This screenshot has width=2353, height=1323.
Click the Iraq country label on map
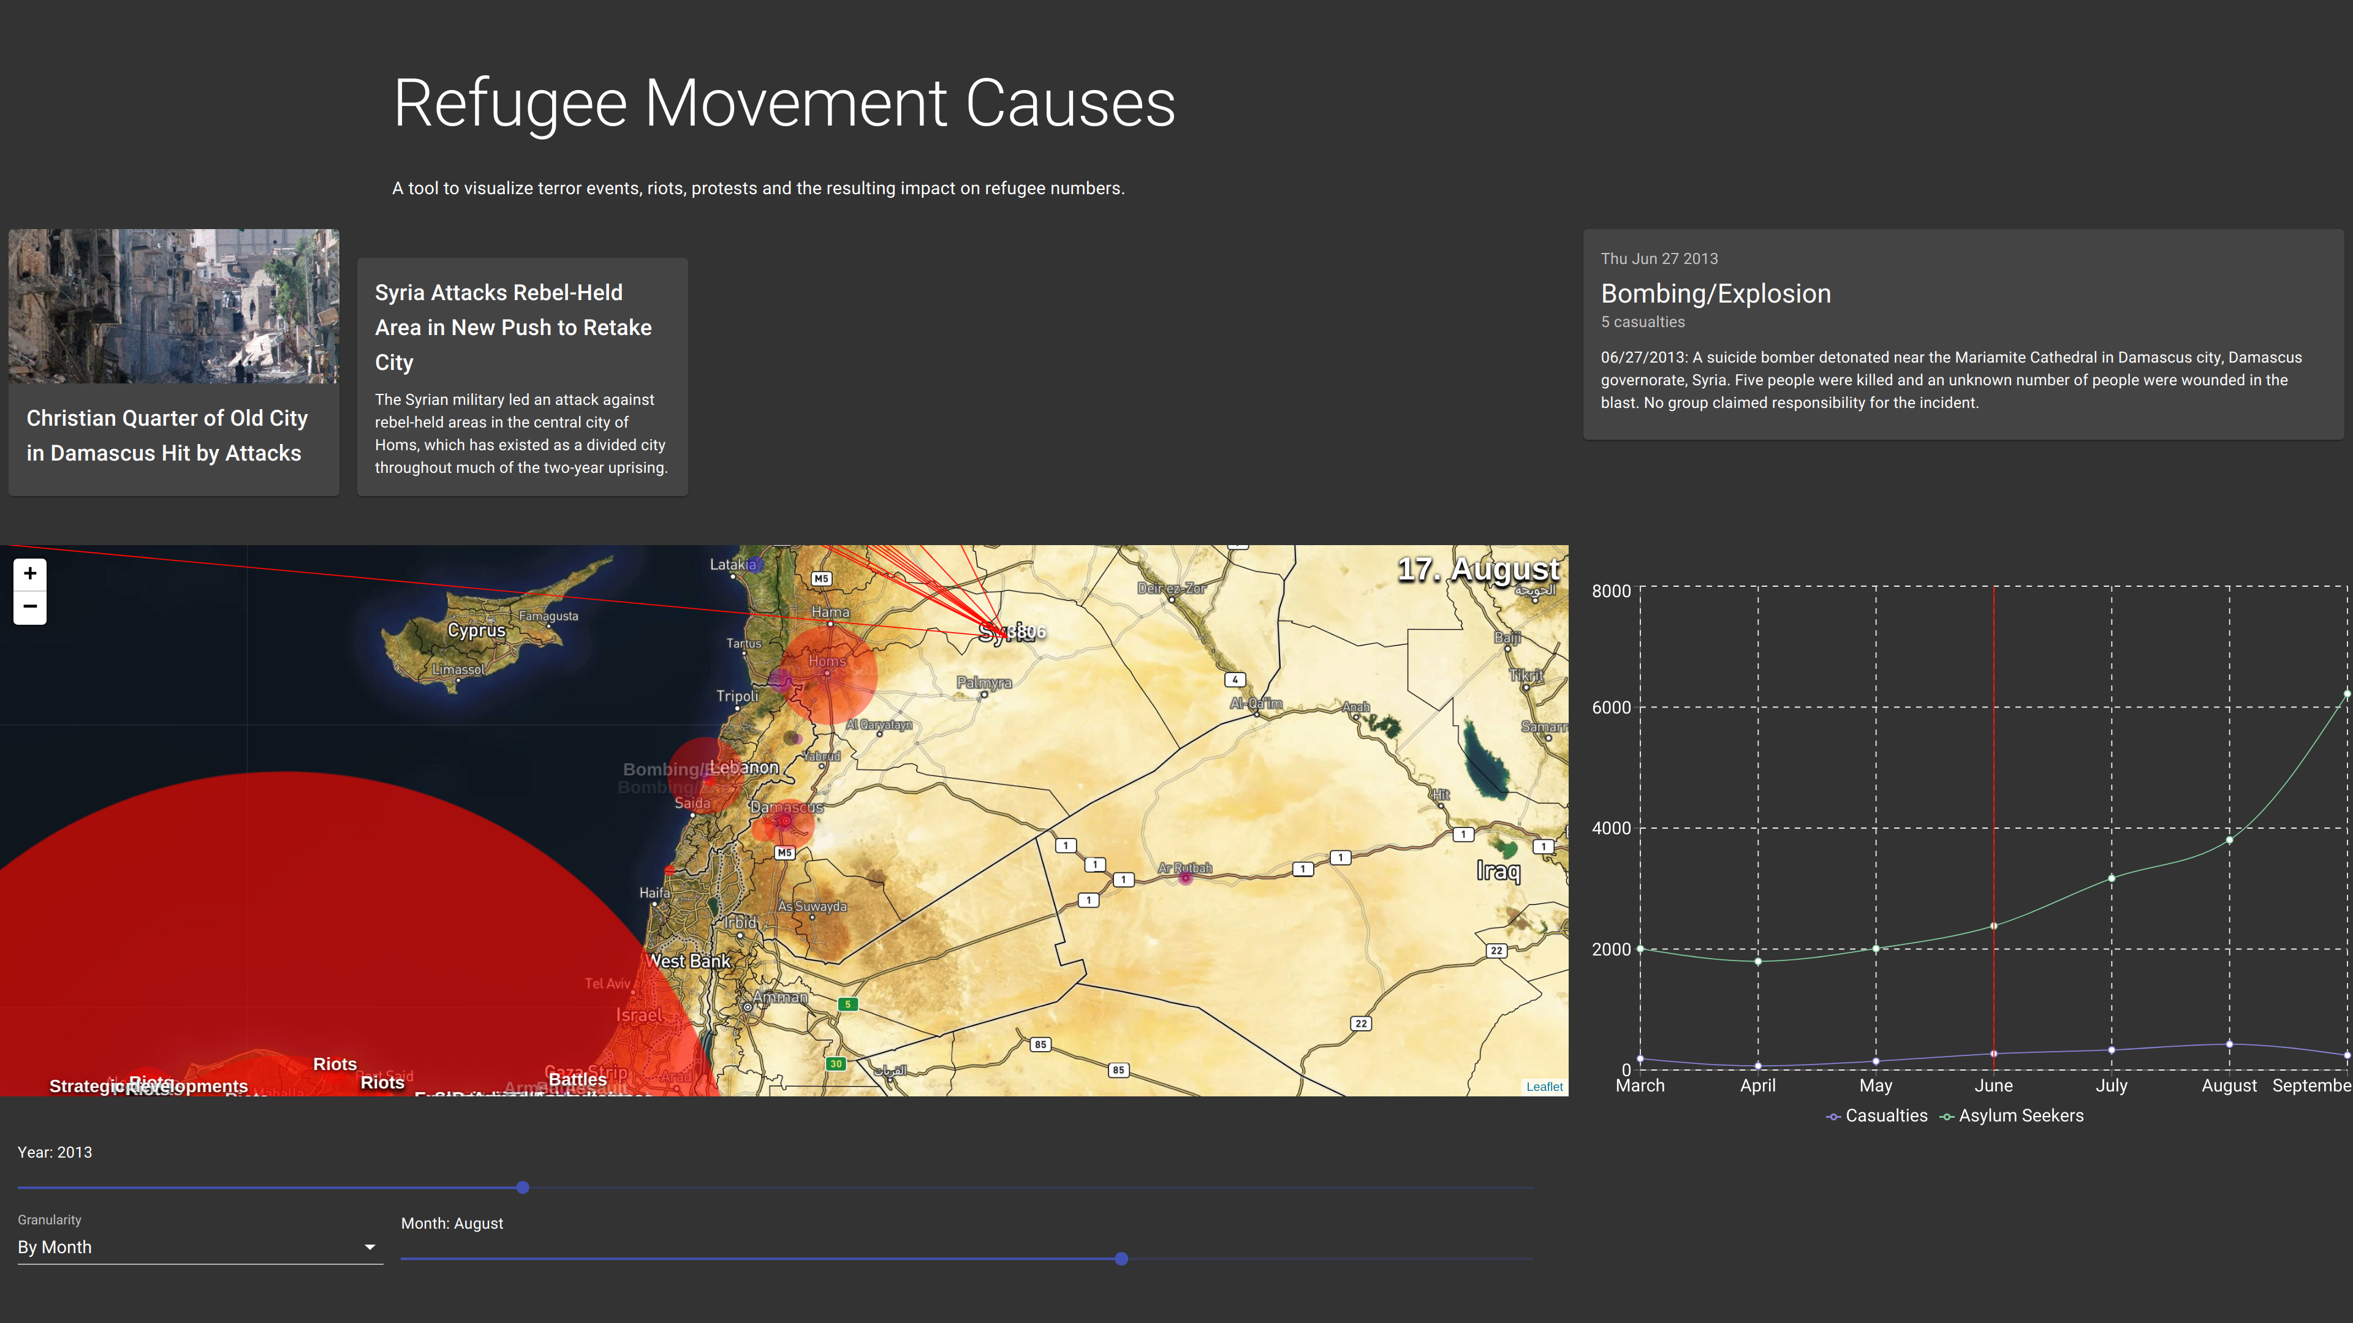point(1498,871)
